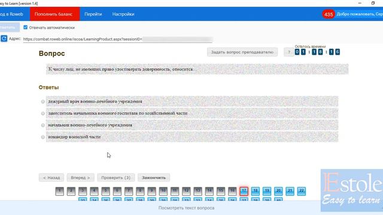Jump to question 5
Image resolution: width=383 pixels, height=215 pixels.
click(105, 191)
